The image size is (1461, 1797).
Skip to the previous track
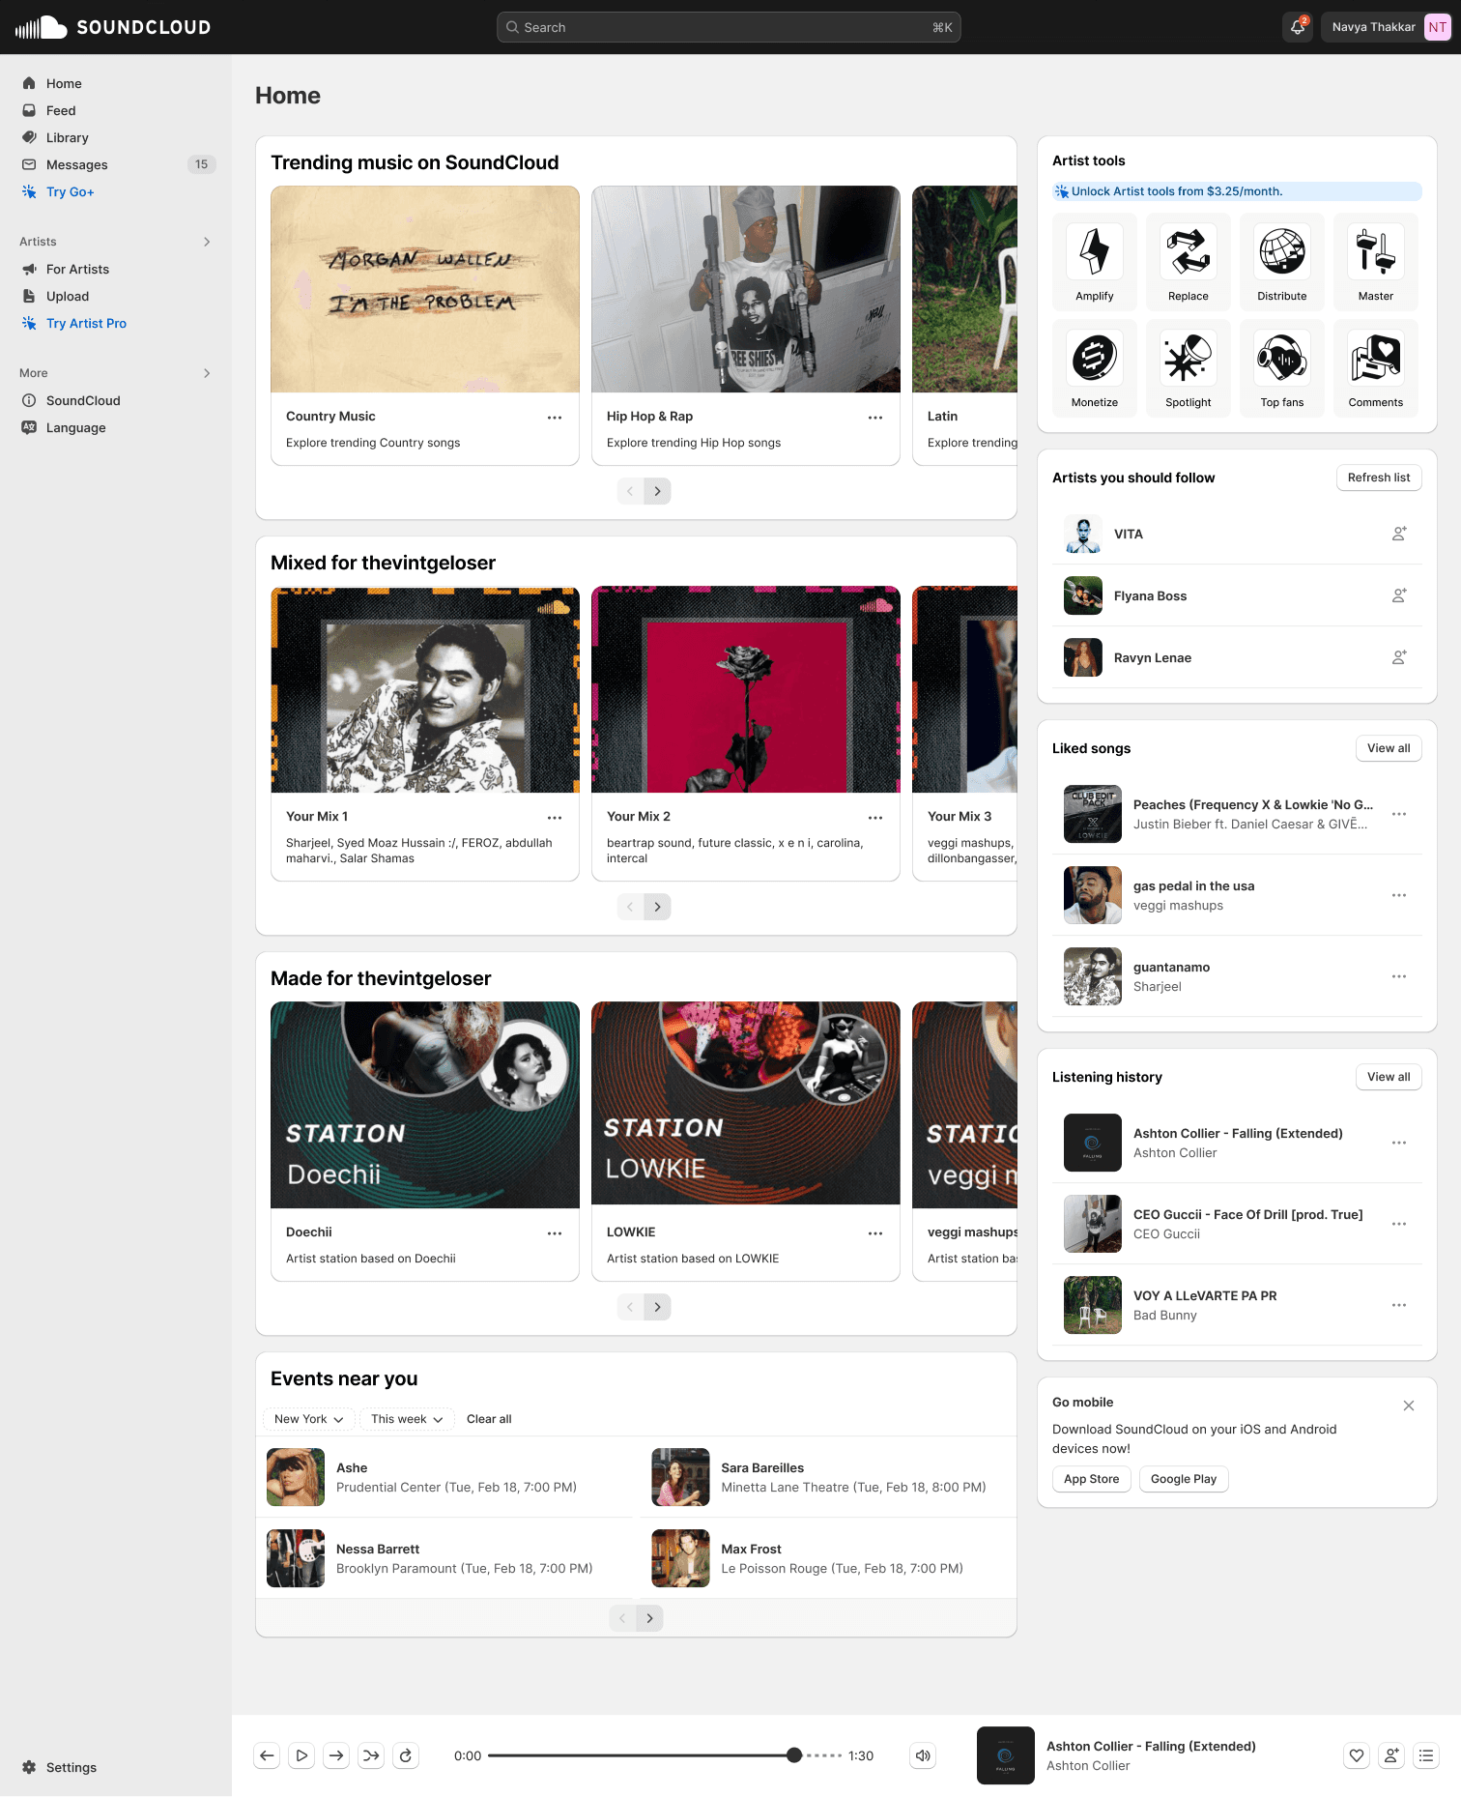pyautogui.click(x=267, y=1755)
